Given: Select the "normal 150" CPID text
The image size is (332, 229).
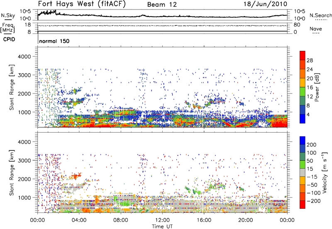Looking at the screenshot, I should pos(54,41).
